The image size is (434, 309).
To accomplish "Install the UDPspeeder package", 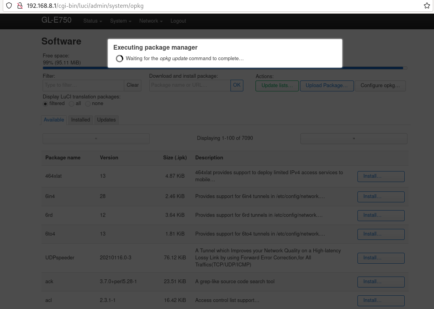I will (x=381, y=258).
